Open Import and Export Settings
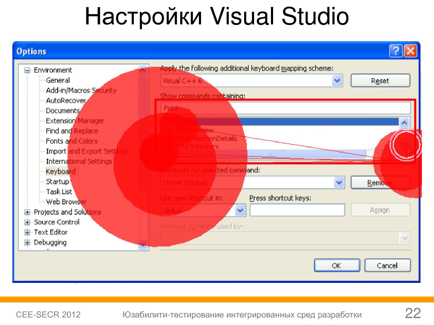The image size is (434, 325). click(x=87, y=151)
